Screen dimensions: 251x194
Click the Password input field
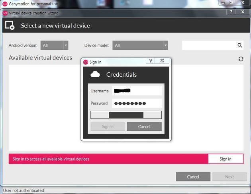pyautogui.click(x=137, y=103)
